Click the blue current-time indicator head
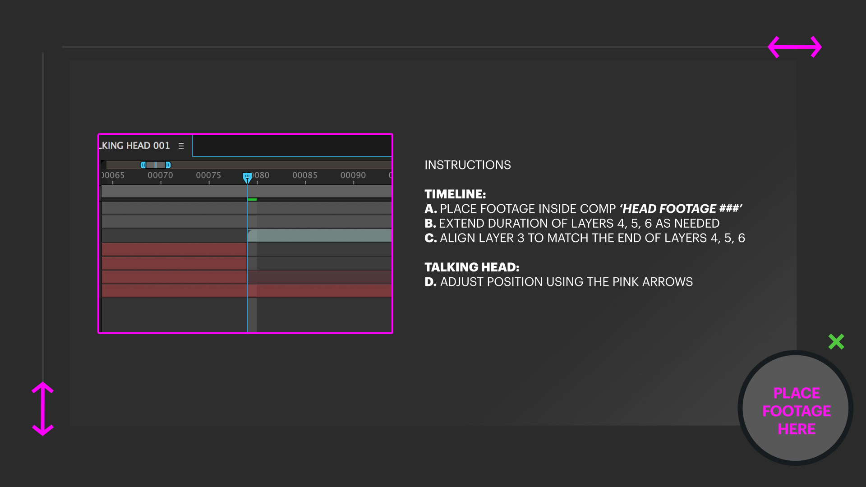Viewport: 866px width, 487px height. (247, 177)
